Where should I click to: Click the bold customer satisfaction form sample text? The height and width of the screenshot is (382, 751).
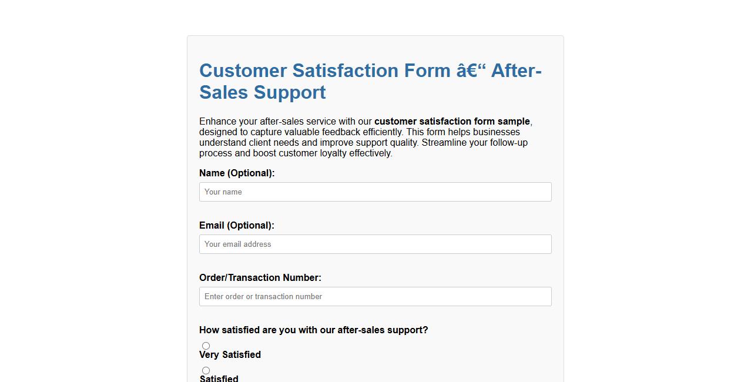(x=452, y=121)
